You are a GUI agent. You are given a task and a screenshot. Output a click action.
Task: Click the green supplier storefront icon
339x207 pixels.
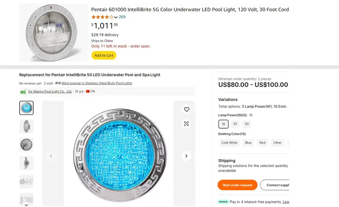click(22, 91)
